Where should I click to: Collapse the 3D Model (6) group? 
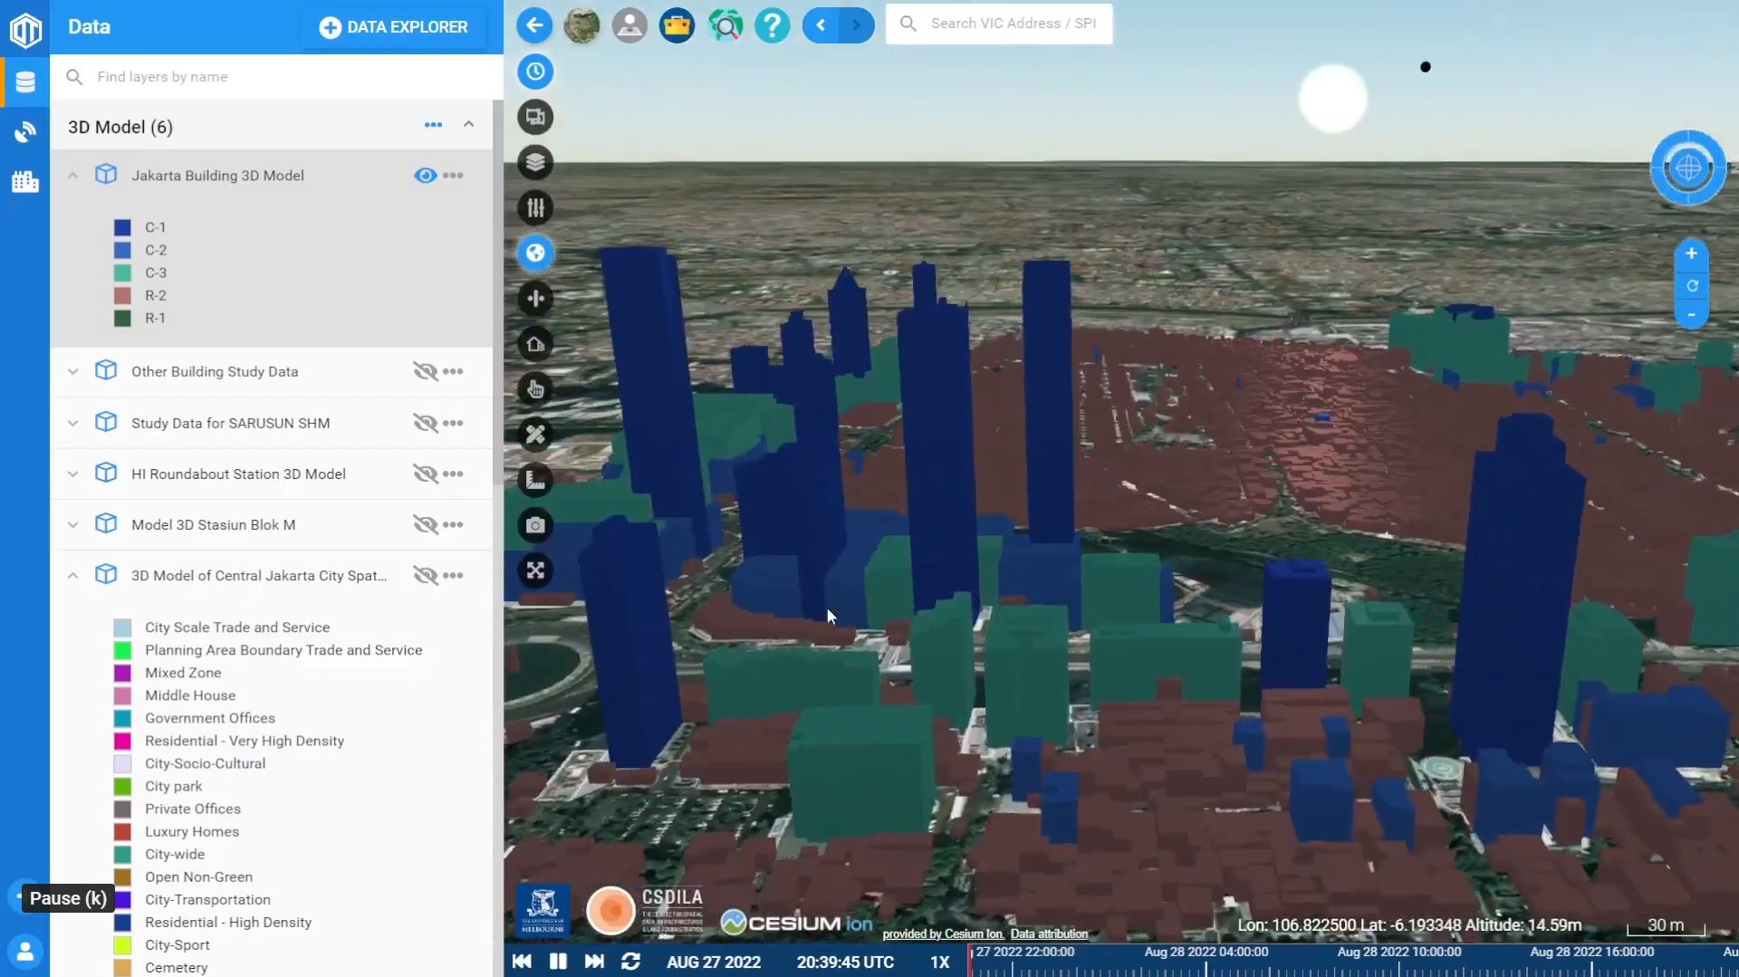pyautogui.click(x=468, y=124)
